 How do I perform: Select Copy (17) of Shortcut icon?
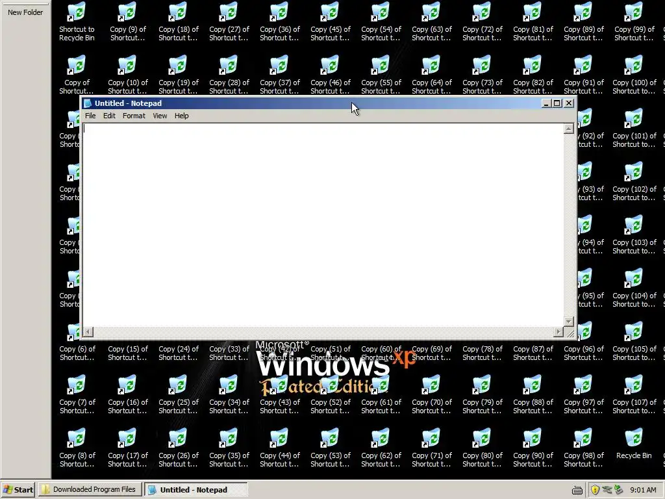click(128, 448)
